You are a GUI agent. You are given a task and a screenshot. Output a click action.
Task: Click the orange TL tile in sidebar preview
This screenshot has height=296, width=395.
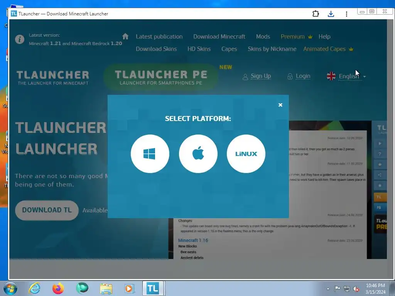tap(380, 197)
